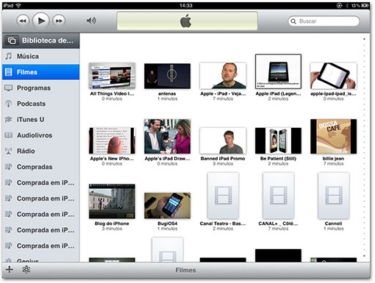The image size is (375, 283).
Task: Open Podcasts in the sidebar
Action: point(41,104)
